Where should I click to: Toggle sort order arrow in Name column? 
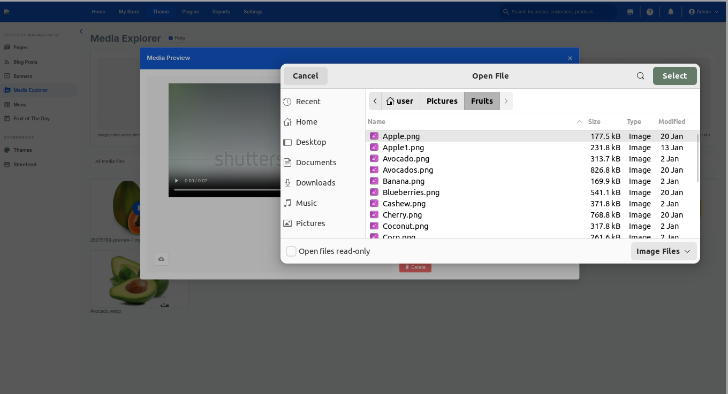point(580,122)
